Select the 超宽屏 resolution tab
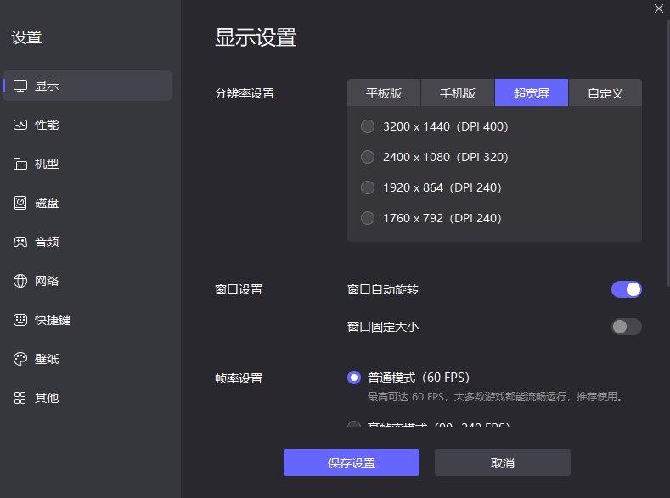Screen dimensions: 670x498 tap(532, 92)
